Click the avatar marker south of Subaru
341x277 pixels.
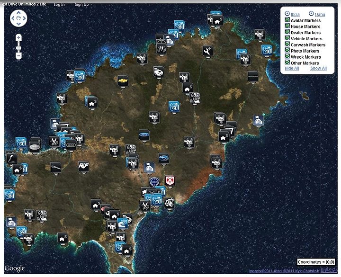[x=149, y=167]
